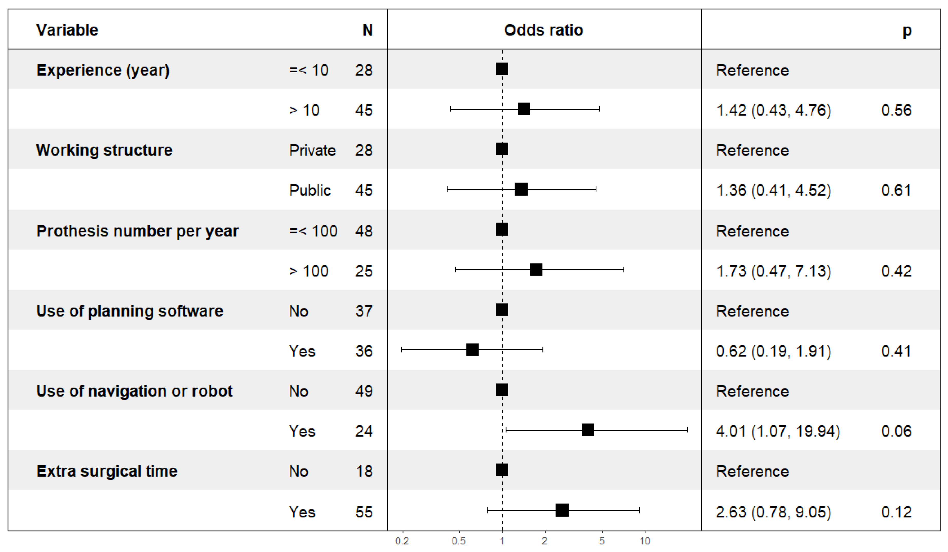Click the axis tick label 10

click(x=644, y=541)
